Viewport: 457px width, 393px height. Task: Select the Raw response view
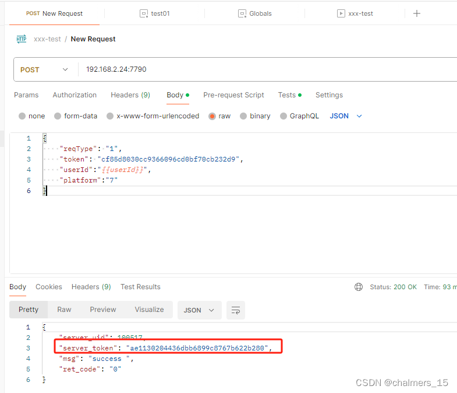[x=64, y=310]
